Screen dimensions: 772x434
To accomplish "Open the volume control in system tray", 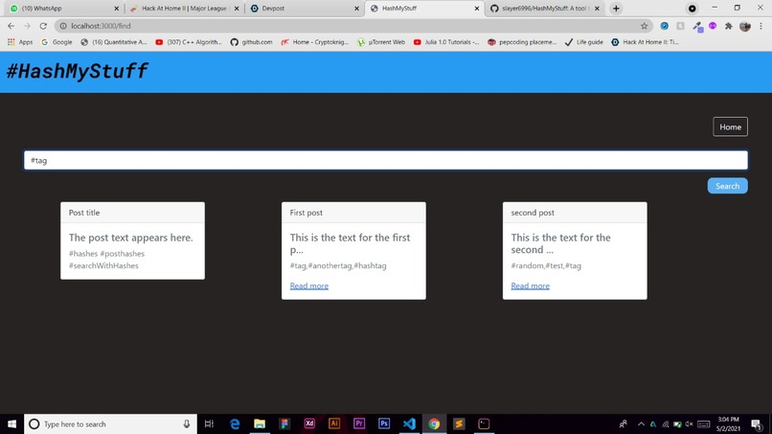I will point(689,424).
